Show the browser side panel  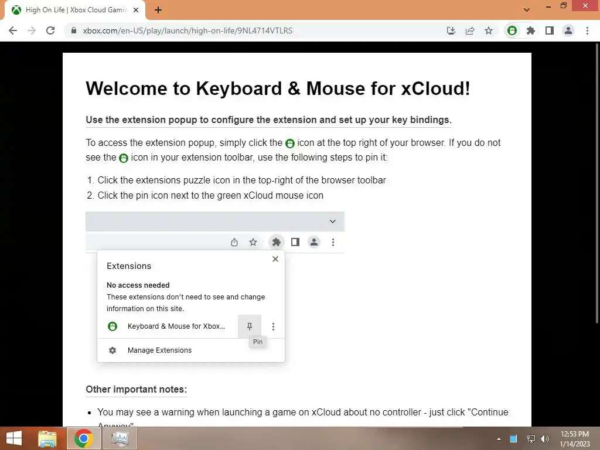point(550,30)
